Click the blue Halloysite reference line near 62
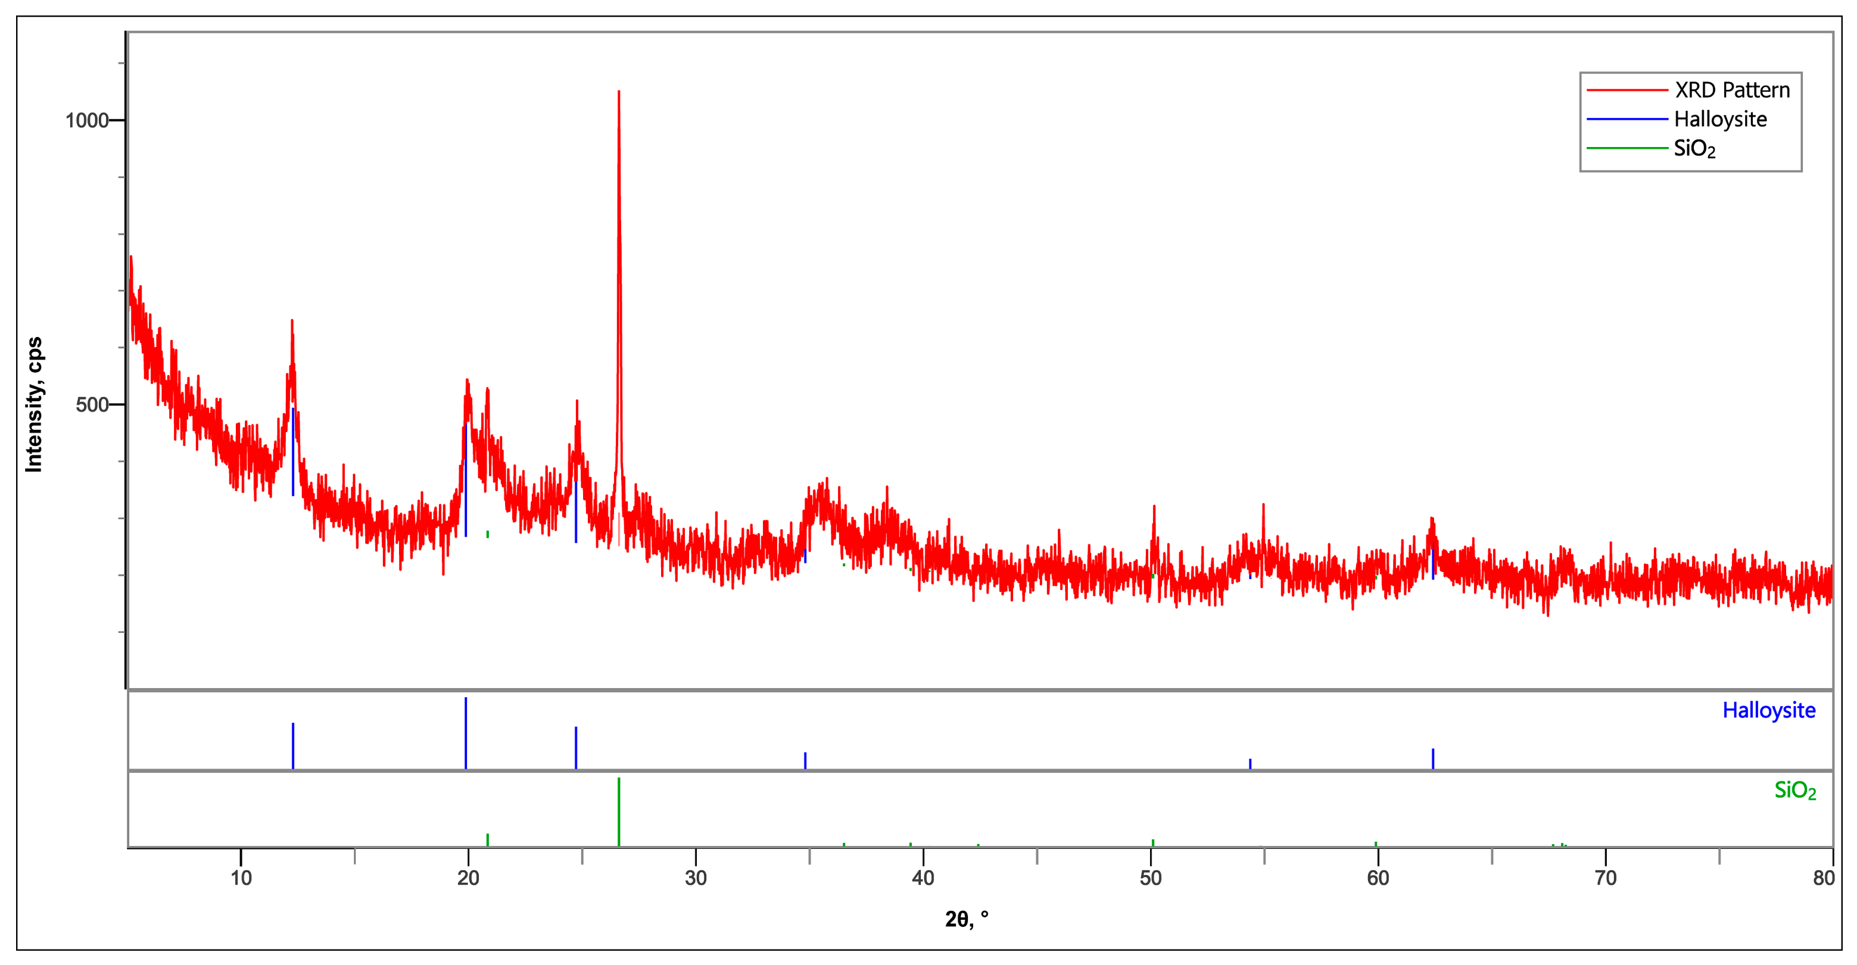Screen dimensions: 1857x965 pos(1433,759)
